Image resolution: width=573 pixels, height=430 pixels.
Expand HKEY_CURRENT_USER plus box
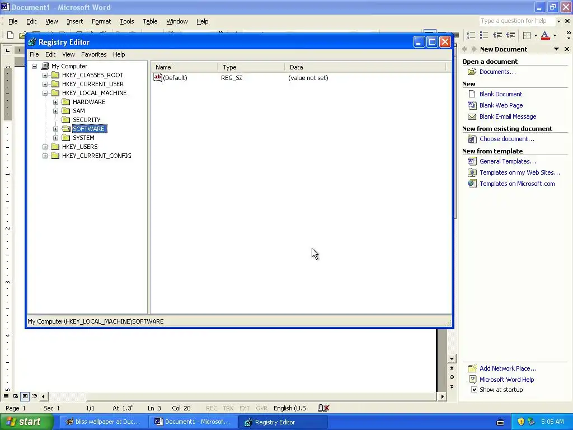click(x=45, y=84)
